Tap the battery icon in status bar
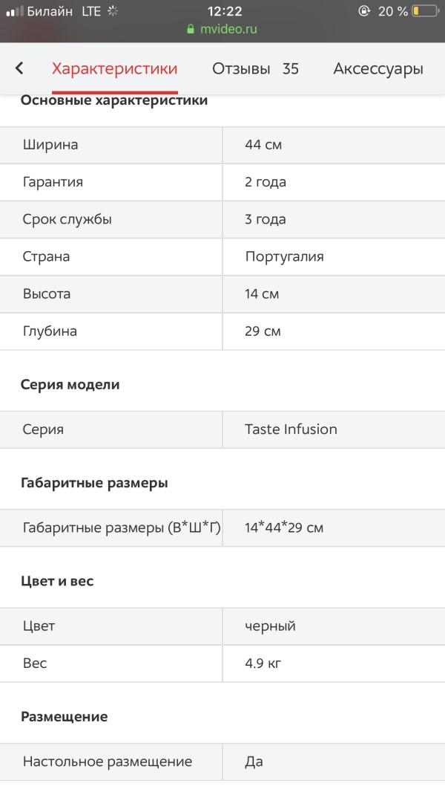 click(x=425, y=11)
